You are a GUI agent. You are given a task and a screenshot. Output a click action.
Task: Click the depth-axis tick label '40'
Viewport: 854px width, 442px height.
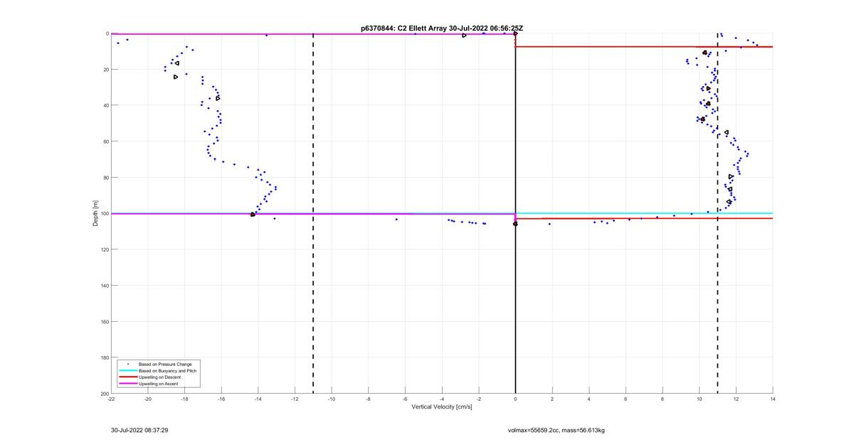(105, 105)
